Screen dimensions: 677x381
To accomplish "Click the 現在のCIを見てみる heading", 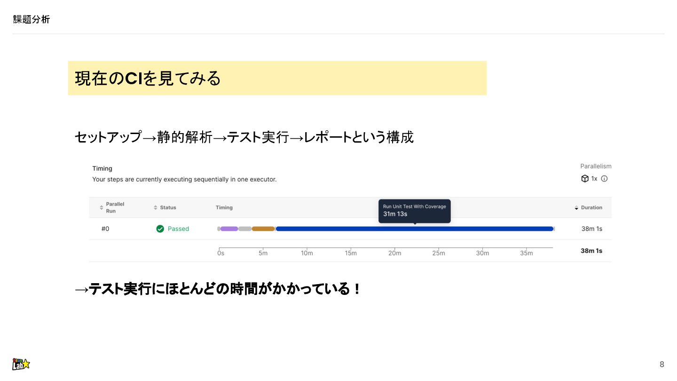I will (148, 78).
